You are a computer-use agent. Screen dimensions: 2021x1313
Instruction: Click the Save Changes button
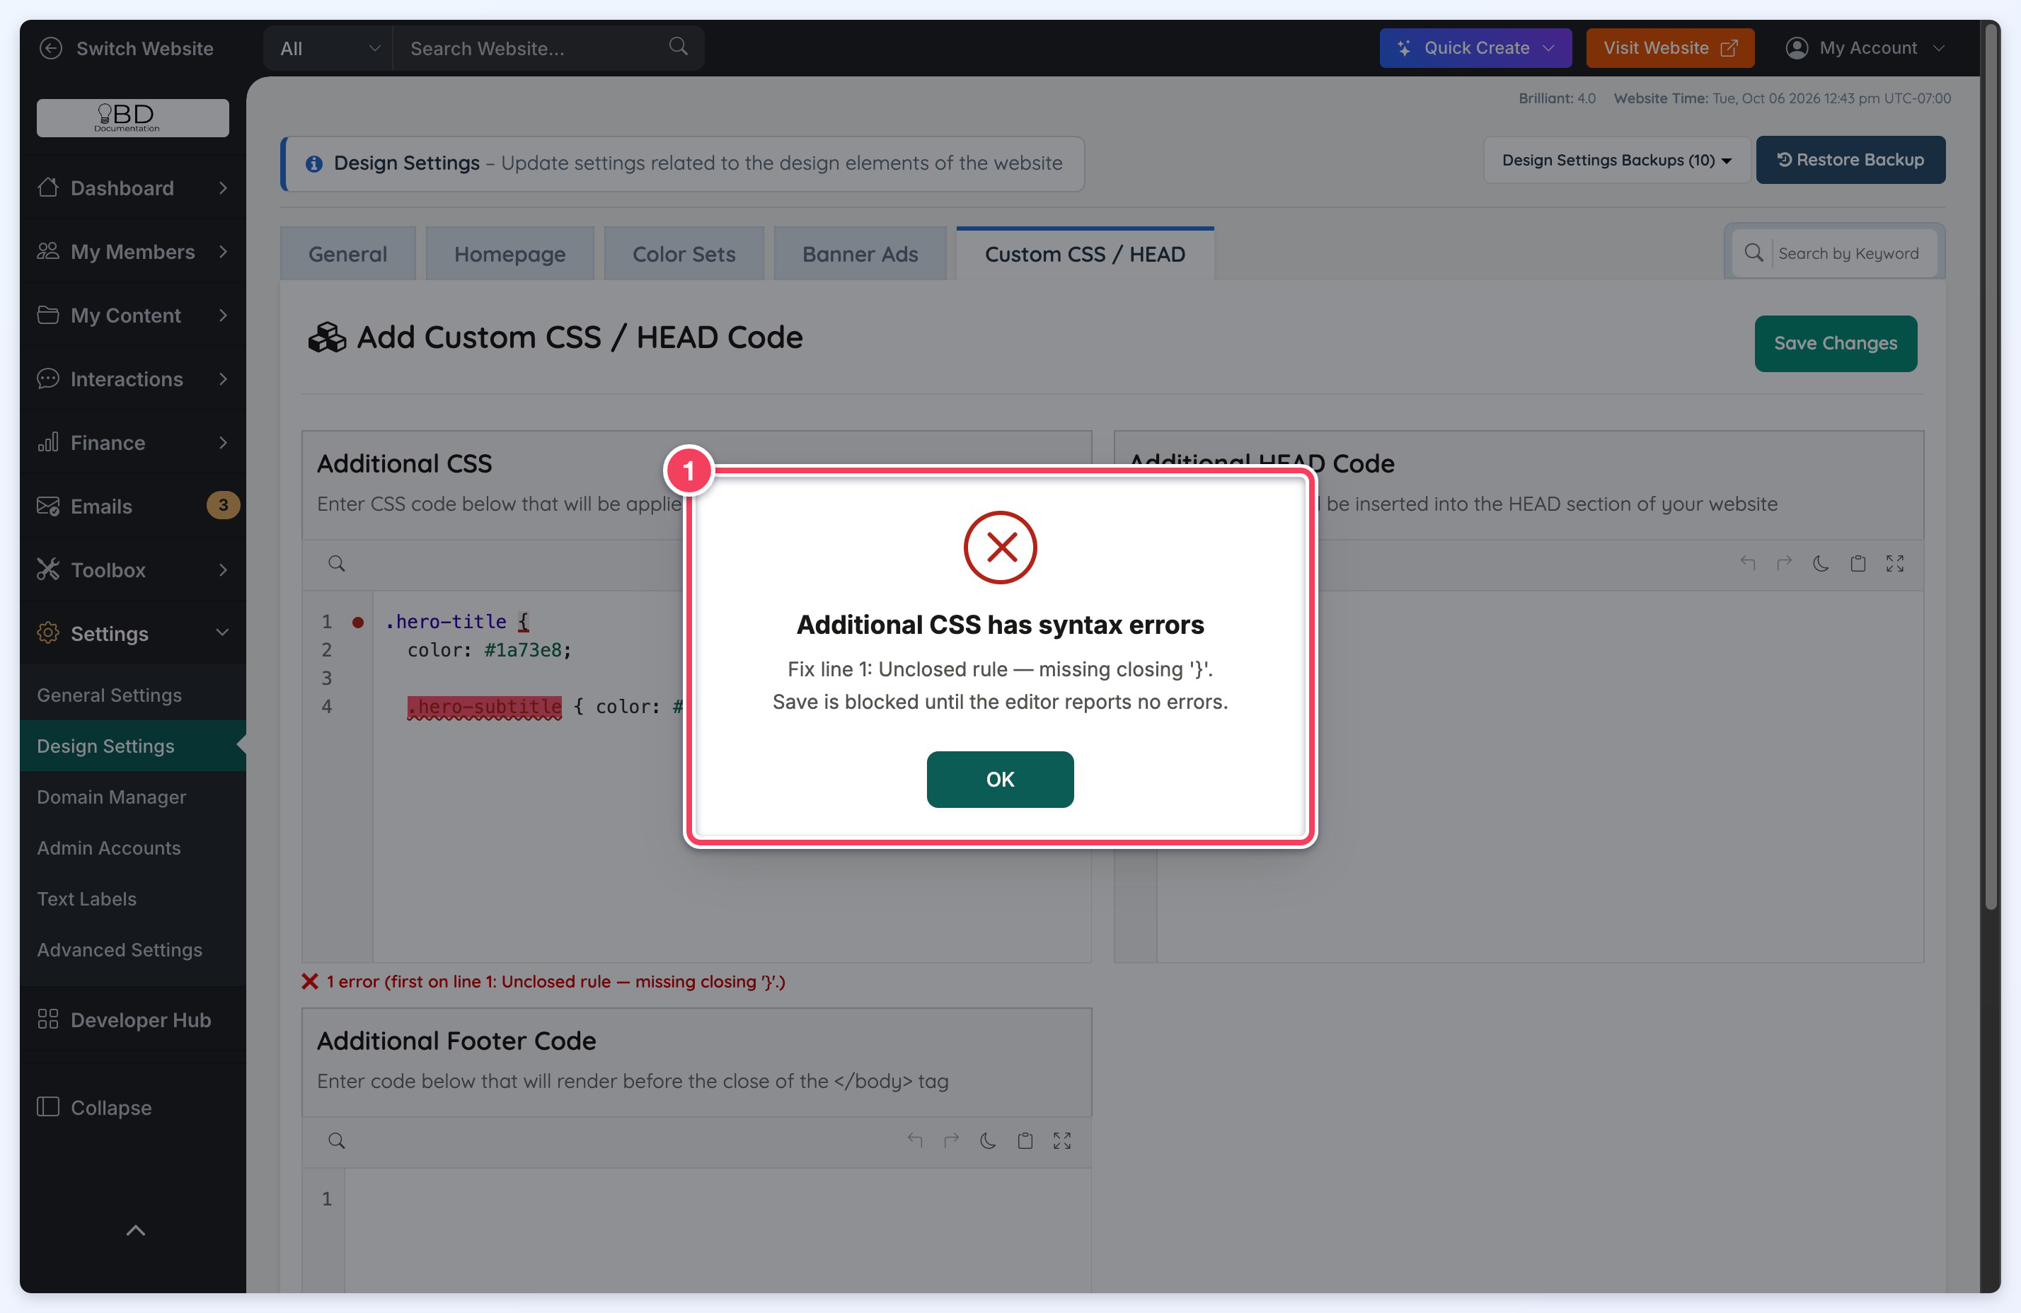pos(1835,343)
